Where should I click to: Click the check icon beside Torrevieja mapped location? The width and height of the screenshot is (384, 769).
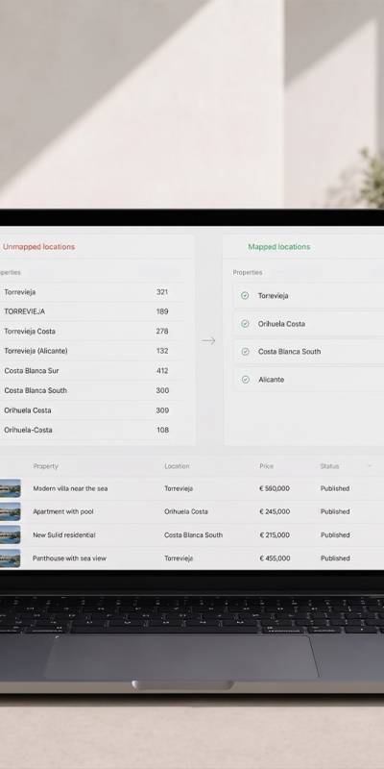[x=245, y=295]
